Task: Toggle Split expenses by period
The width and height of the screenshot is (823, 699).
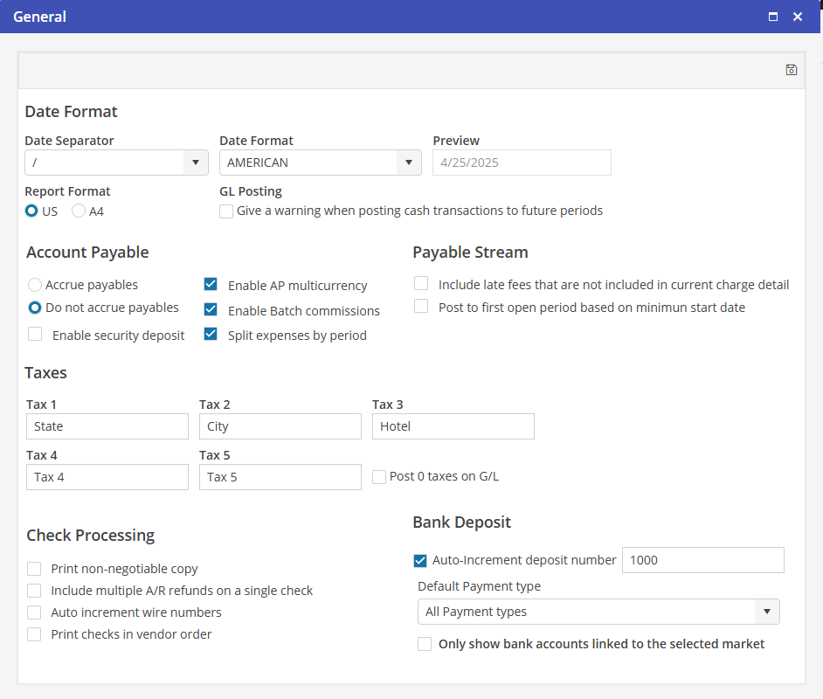Action: click(211, 334)
